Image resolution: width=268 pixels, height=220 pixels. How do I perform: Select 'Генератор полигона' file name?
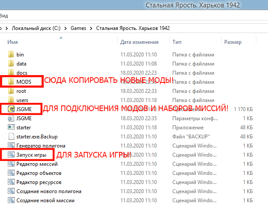click(x=41, y=146)
